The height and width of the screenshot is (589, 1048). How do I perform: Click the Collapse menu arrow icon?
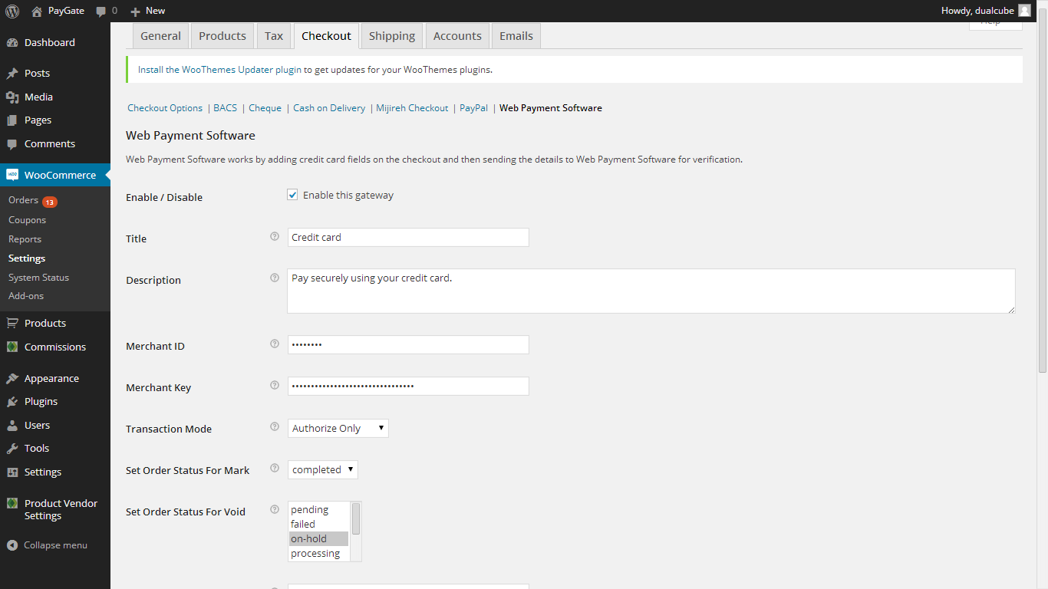[12, 545]
